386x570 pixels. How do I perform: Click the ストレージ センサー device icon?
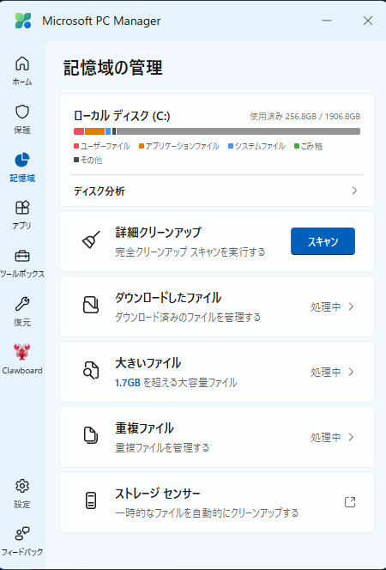91,500
